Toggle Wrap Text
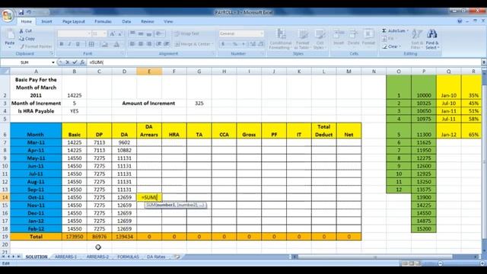This screenshot has width=487, height=274. tap(186, 33)
